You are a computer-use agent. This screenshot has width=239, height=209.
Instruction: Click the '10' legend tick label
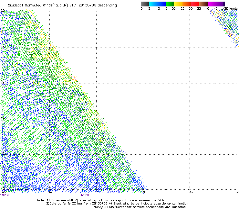point(158,9)
